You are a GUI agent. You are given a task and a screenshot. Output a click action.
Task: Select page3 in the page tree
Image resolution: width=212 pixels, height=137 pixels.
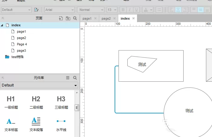click(x=21, y=51)
